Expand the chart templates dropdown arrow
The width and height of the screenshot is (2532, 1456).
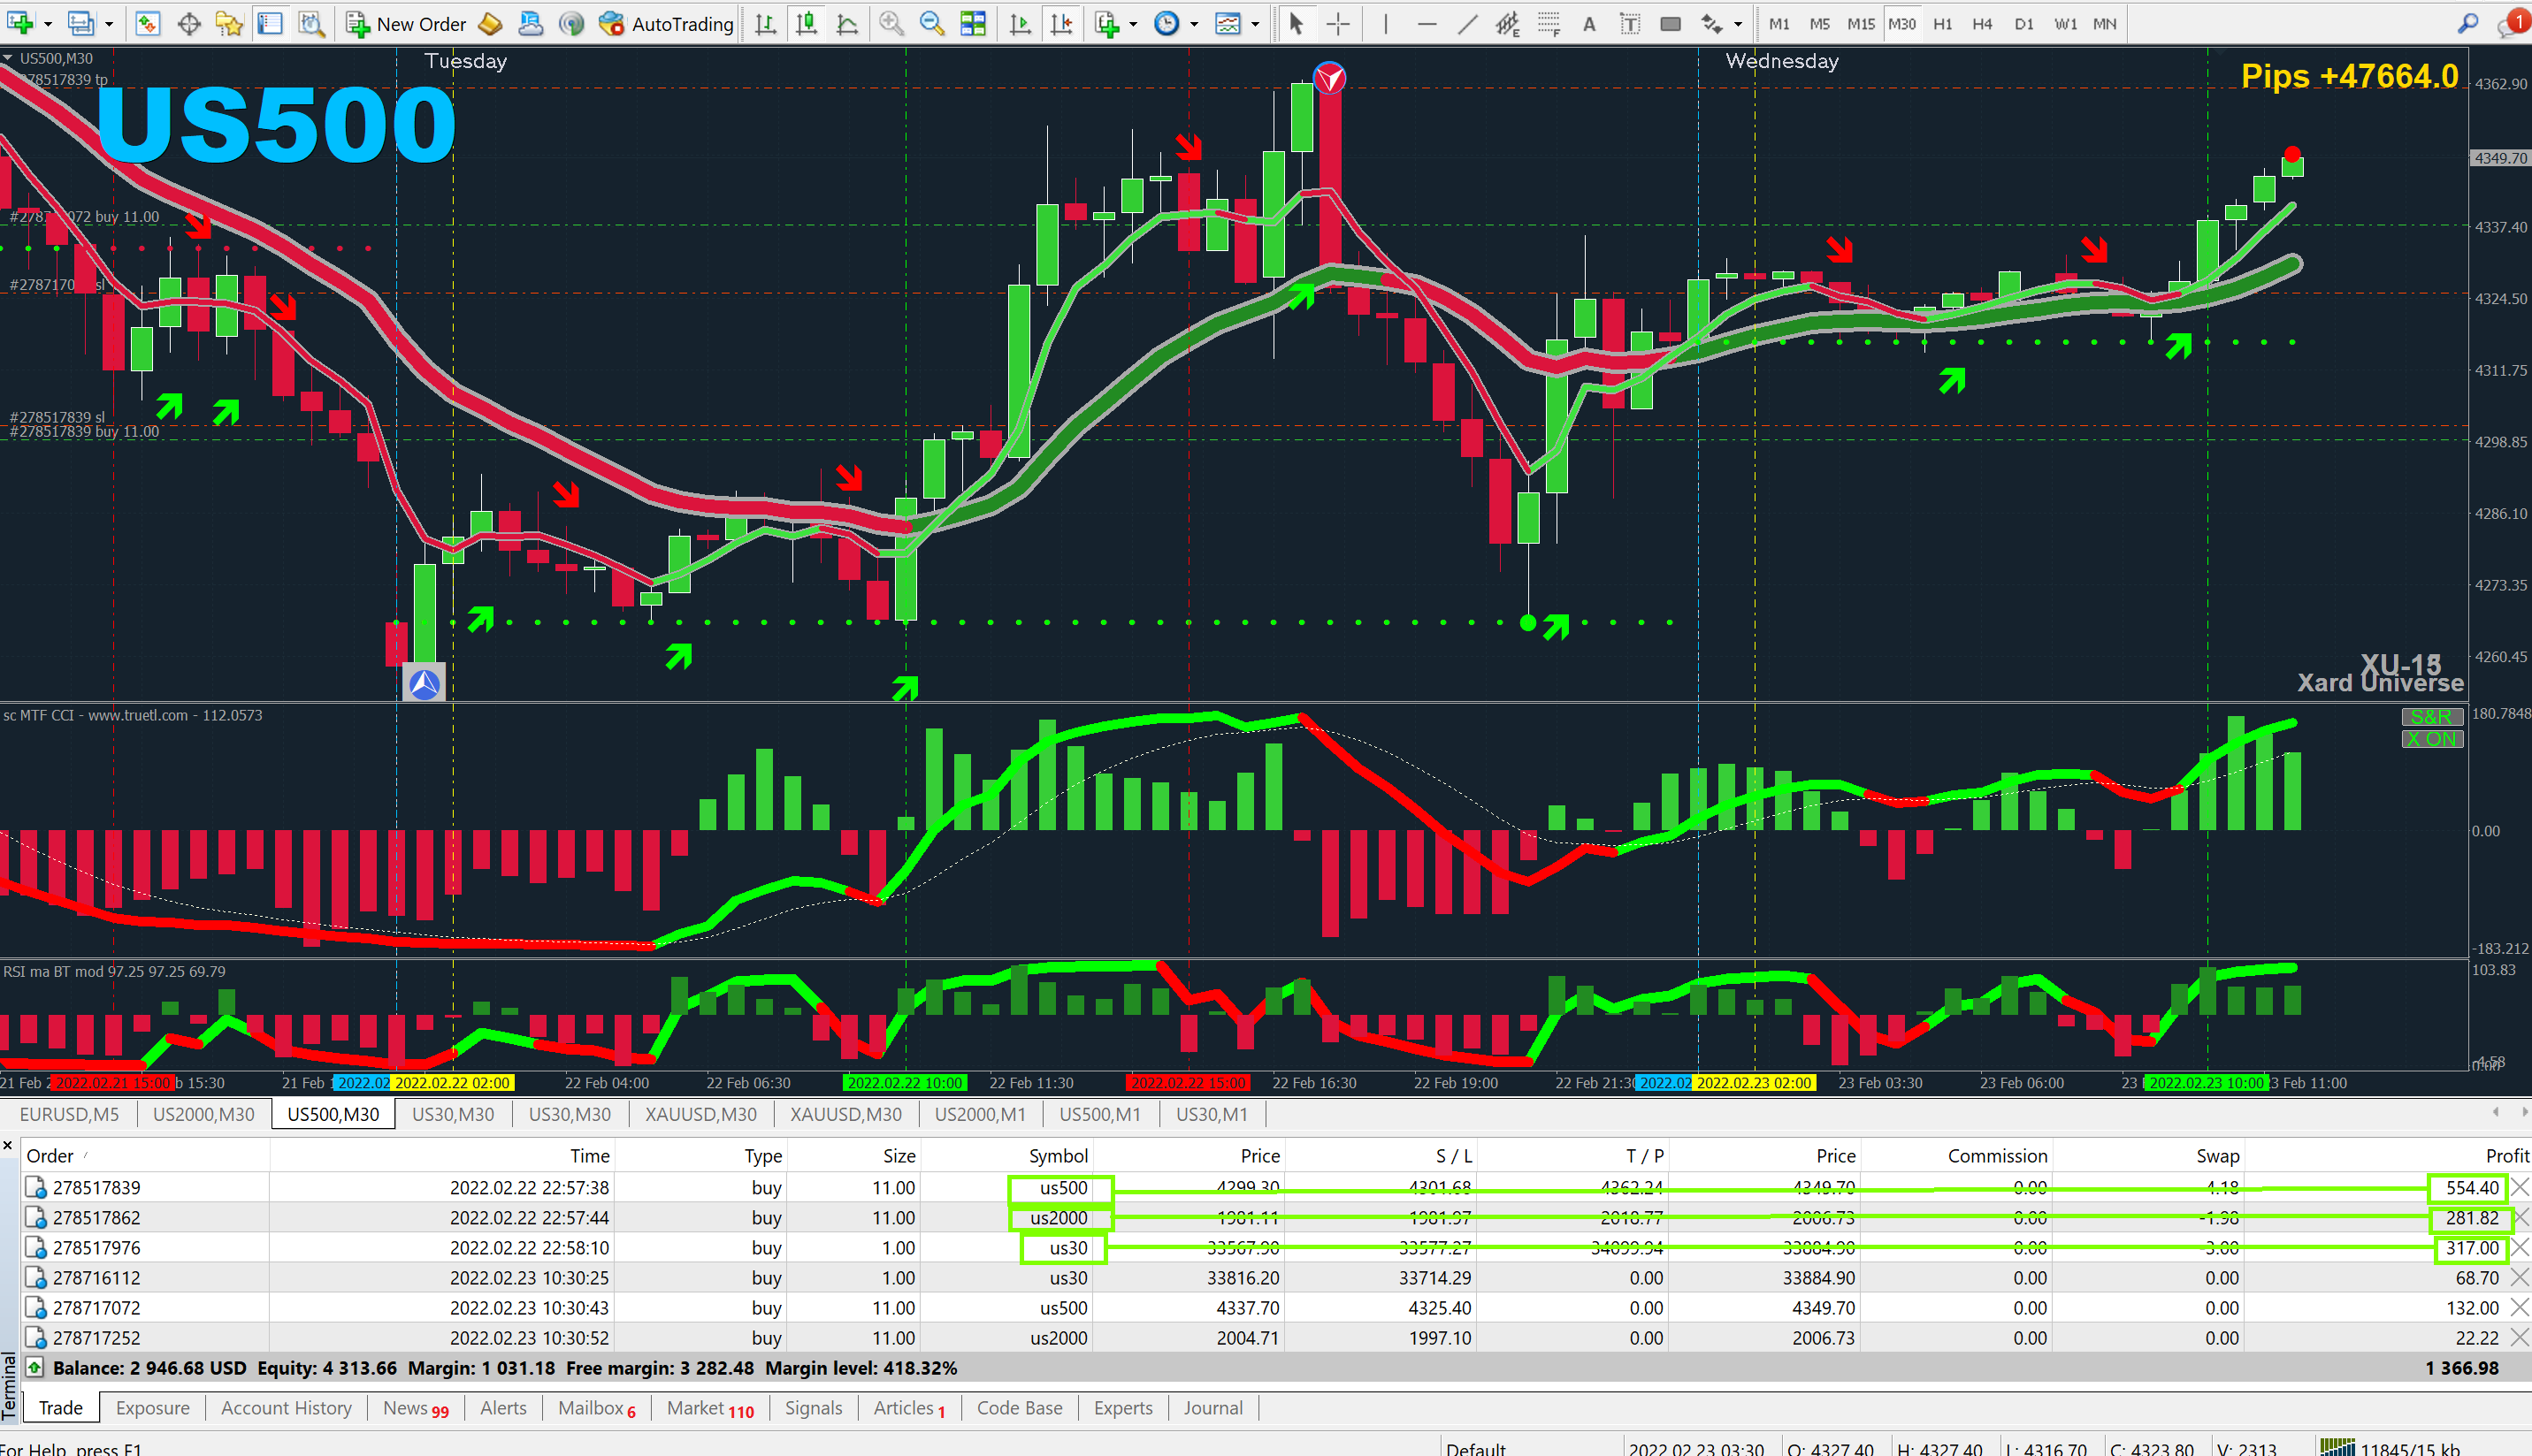1256,24
